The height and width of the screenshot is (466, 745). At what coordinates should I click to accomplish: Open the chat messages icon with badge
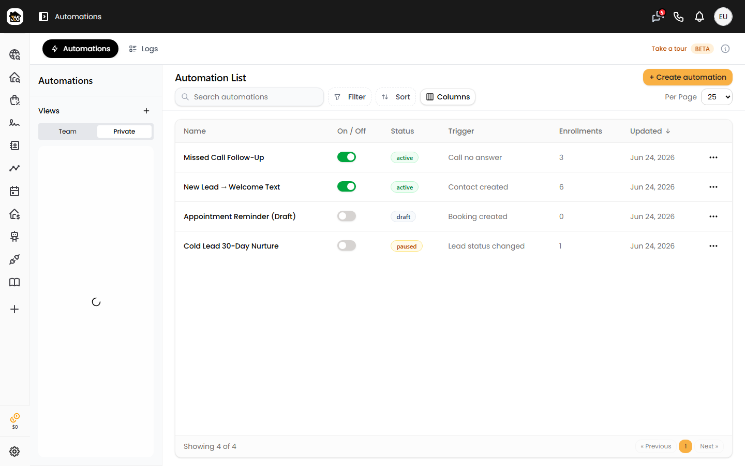(x=658, y=17)
